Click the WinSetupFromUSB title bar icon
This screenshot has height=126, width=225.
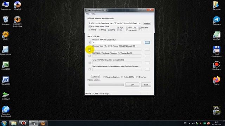[86, 10]
